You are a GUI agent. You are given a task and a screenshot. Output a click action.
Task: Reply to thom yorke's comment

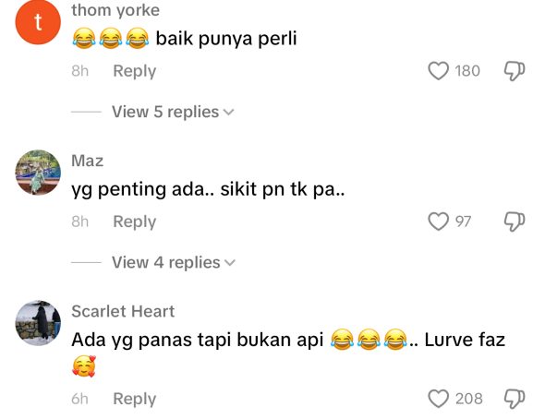(135, 71)
